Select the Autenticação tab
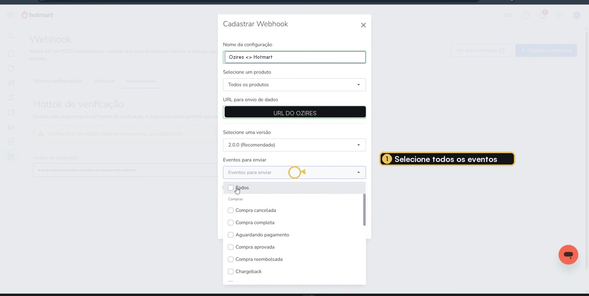 (x=141, y=81)
